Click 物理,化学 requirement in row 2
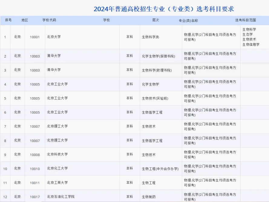 (x=210, y=56)
